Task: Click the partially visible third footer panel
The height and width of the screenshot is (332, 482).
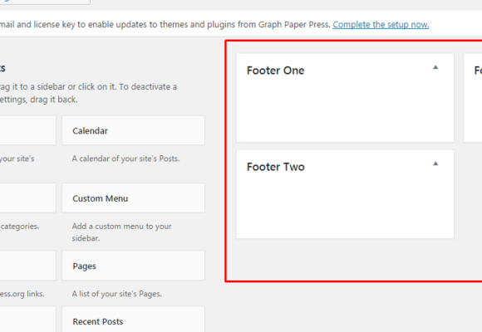Action: tap(473, 98)
